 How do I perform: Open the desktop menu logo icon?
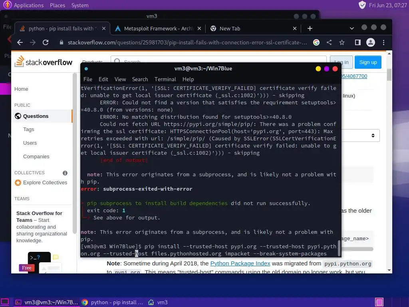[7, 5]
